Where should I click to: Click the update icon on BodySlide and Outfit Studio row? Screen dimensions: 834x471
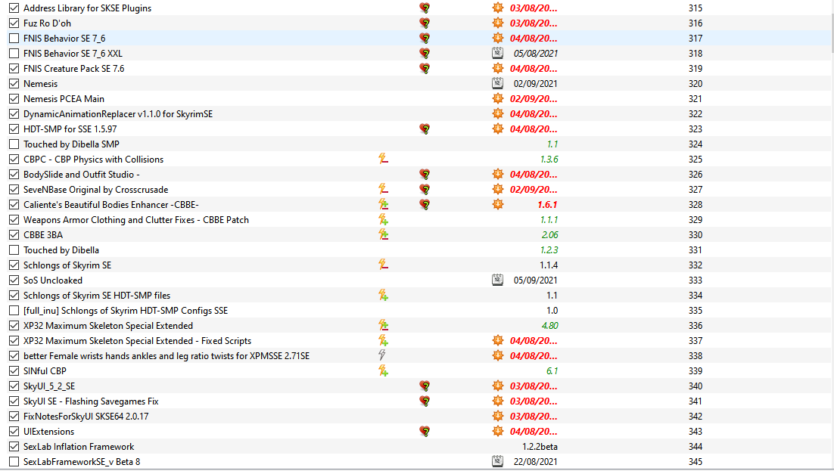point(498,174)
